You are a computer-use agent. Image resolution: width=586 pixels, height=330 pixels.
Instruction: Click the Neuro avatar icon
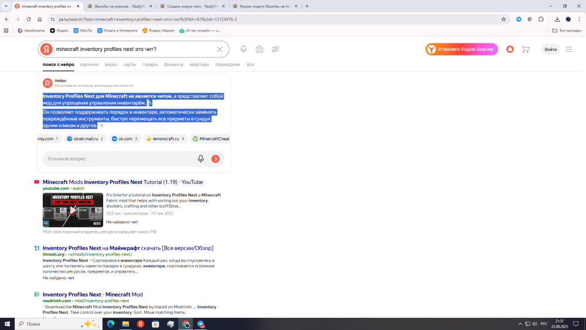tap(47, 83)
